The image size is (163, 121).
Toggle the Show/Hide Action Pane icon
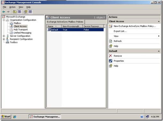tap(30, 12)
